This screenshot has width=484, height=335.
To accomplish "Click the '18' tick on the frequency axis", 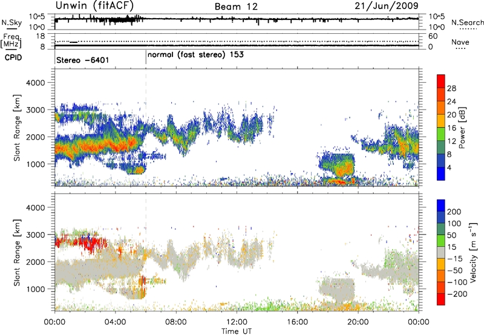I will point(41,36).
